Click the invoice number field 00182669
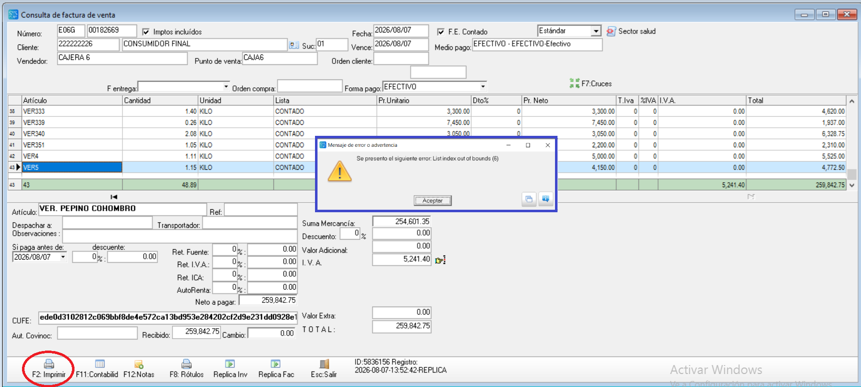The height and width of the screenshot is (387, 861). pos(111,30)
